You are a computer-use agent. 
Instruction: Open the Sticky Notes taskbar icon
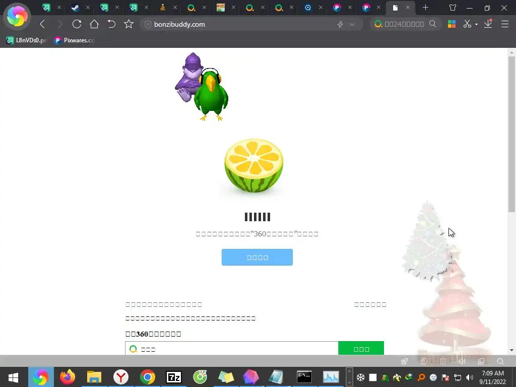tap(226, 377)
